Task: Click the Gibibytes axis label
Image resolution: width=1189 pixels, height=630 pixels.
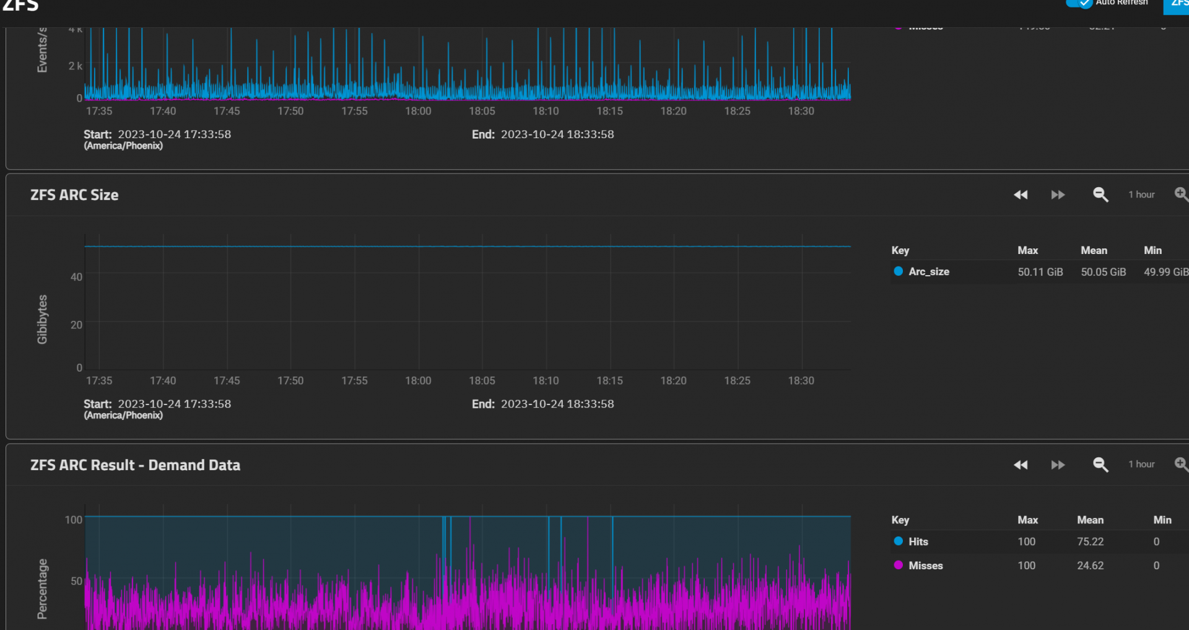Action: 42,319
